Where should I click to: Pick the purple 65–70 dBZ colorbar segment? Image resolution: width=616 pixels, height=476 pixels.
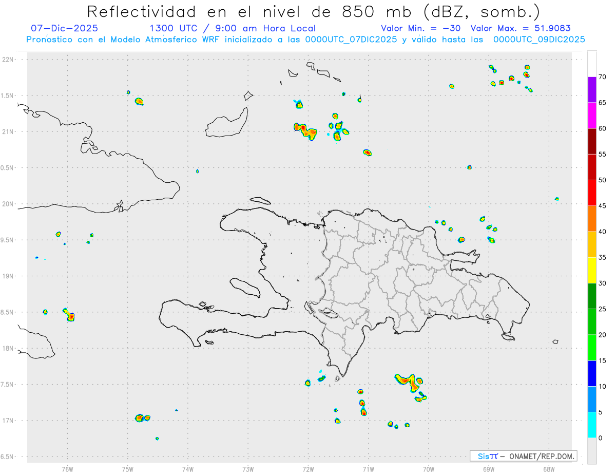coord(592,90)
